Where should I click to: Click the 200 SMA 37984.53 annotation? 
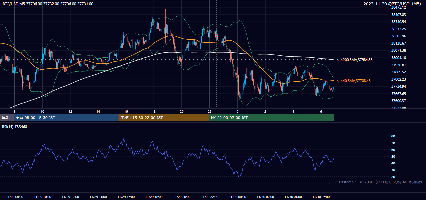click(355, 60)
